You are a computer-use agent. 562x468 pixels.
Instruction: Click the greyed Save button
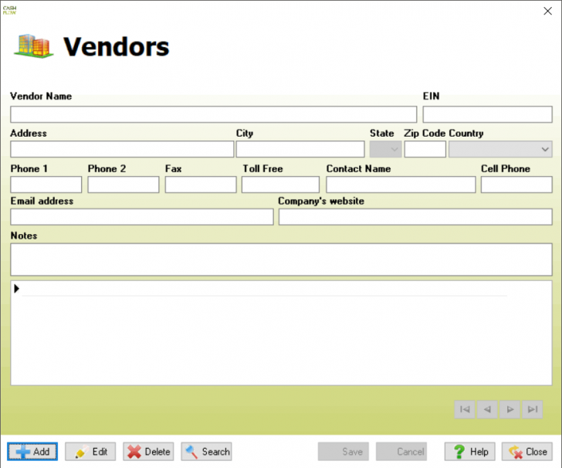click(343, 452)
